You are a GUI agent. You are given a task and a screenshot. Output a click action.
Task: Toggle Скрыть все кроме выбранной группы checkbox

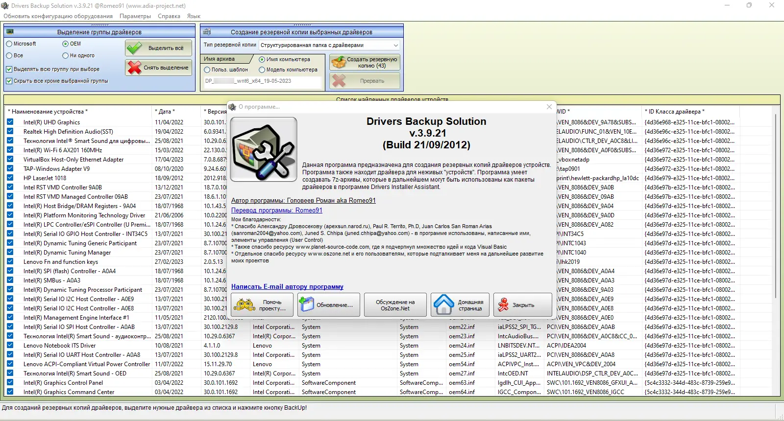point(9,81)
